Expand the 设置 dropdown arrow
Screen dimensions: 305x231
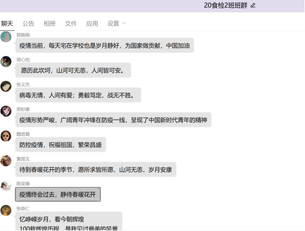(124, 24)
